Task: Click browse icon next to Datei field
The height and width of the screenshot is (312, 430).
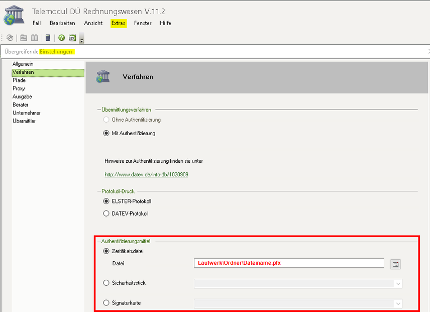Action: 395,264
